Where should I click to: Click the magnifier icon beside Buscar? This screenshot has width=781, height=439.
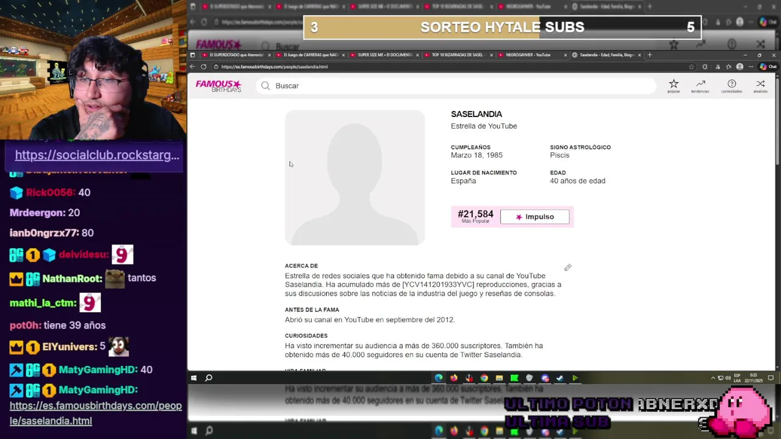(x=265, y=86)
